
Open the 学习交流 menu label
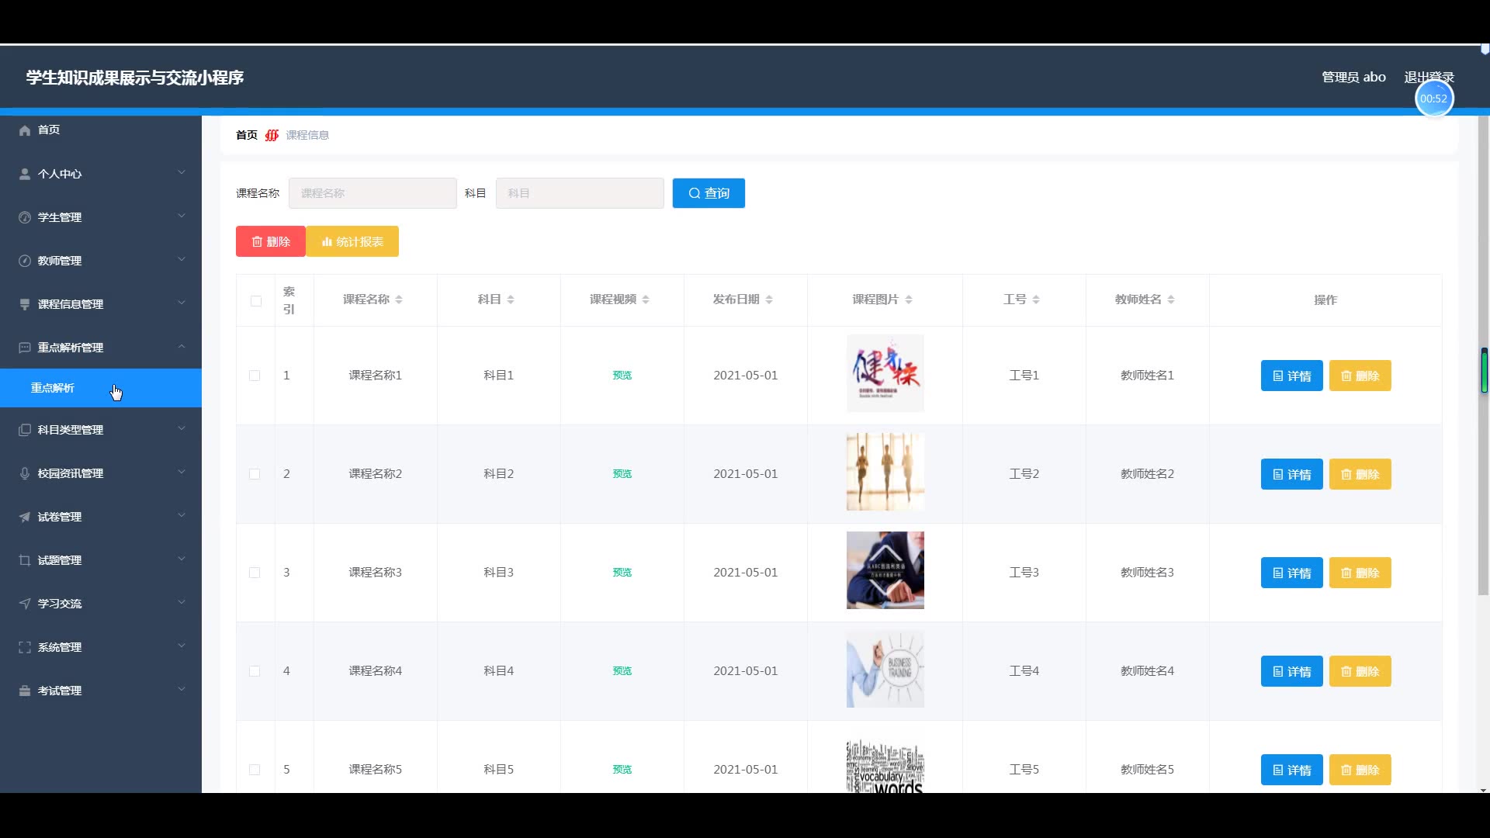(x=60, y=604)
